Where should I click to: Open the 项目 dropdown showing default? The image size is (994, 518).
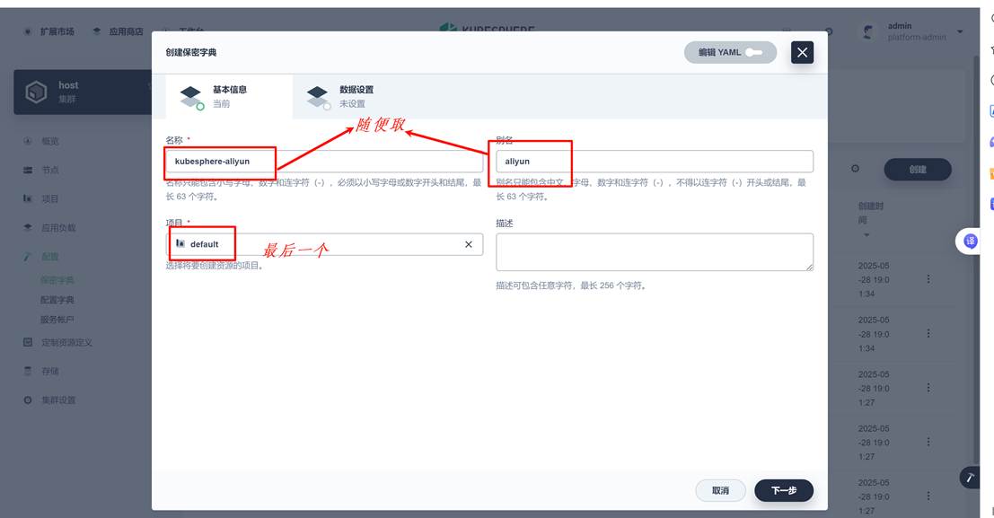[324, 244]
